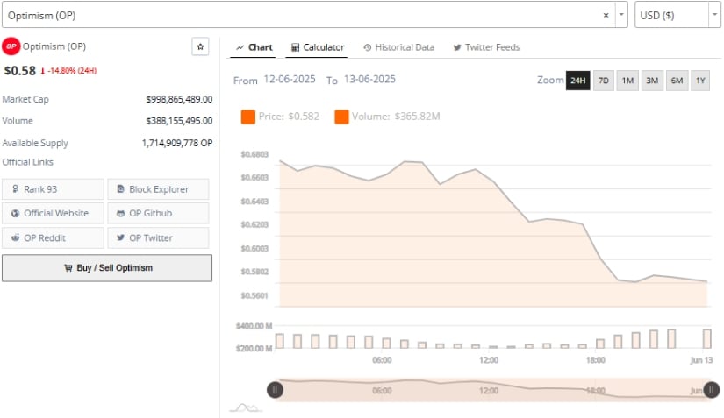
Task: Visit the Official Website link
Action: pyautogui.click(x=54, y=213)
